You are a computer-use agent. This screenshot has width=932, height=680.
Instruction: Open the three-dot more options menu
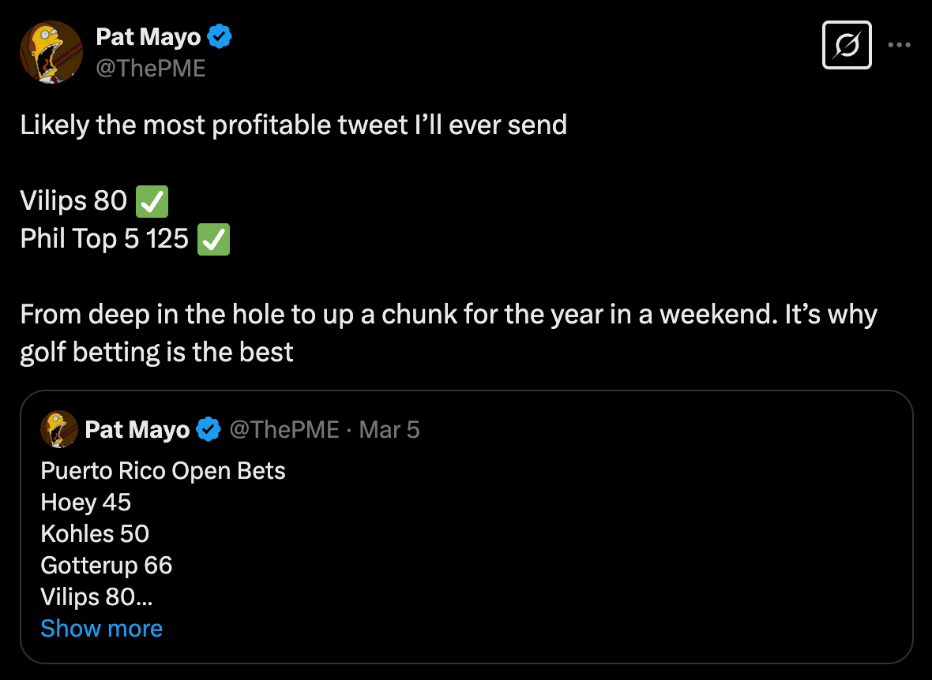(900, 45)
